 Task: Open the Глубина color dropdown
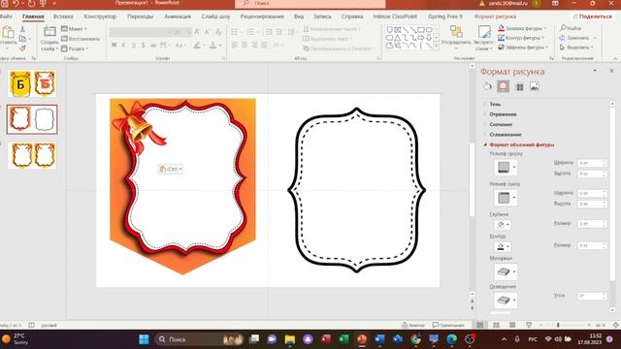pos(503,225)
